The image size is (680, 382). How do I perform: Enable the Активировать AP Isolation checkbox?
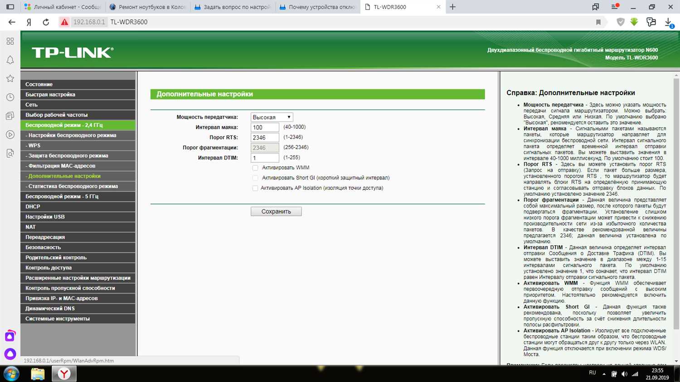click(255, 189)
